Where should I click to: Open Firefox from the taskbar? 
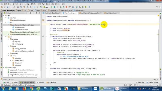point(24,89)
